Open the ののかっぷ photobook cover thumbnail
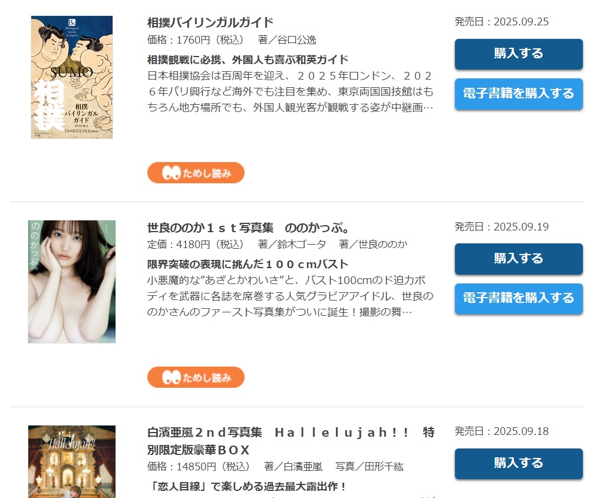 [x=71, y=282]
